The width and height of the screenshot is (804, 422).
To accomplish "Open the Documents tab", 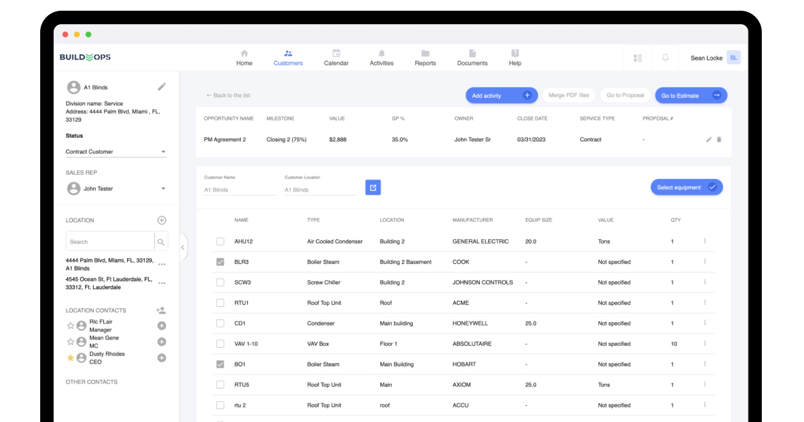I will point(472,58).
